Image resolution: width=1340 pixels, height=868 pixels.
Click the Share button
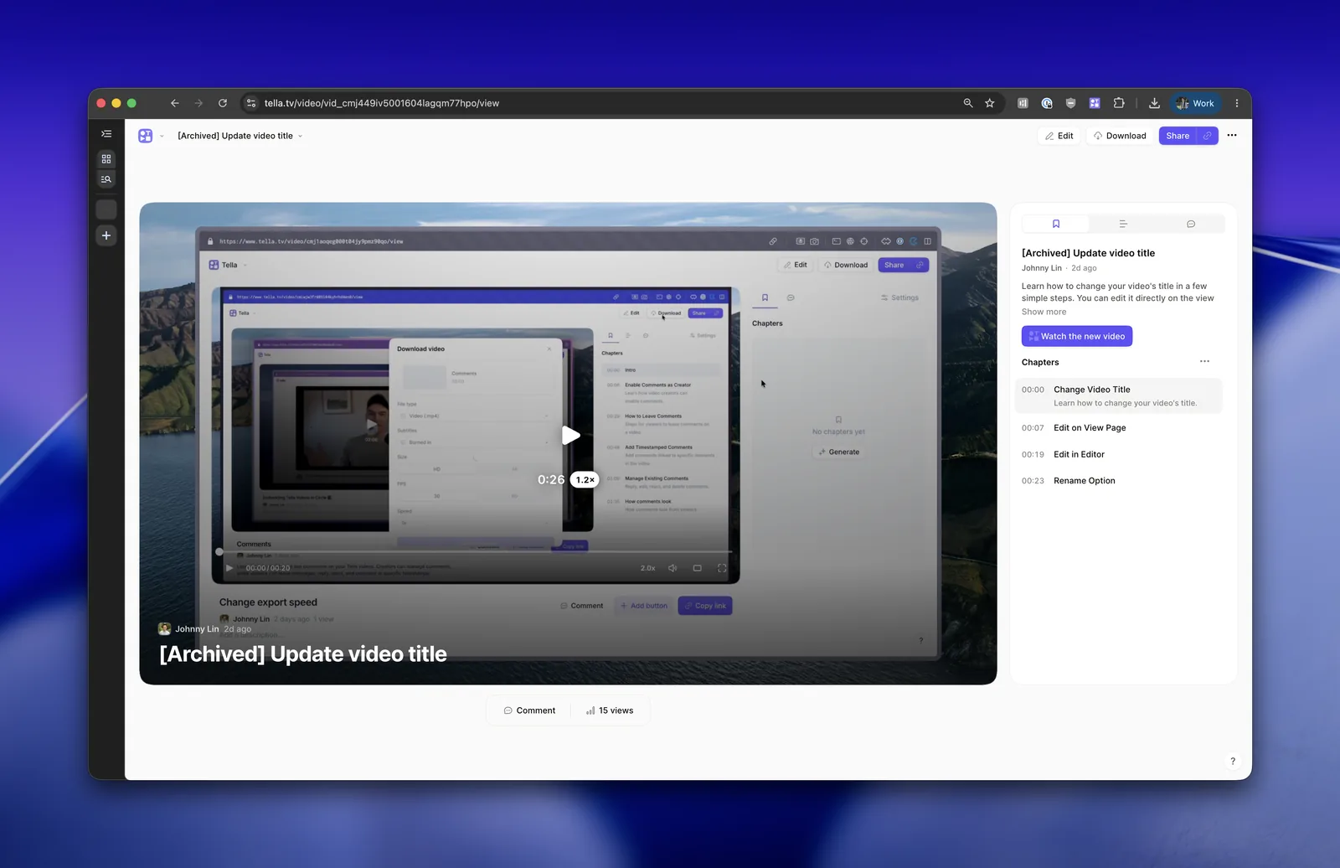pyautogui.click(x=1178, y=136)
